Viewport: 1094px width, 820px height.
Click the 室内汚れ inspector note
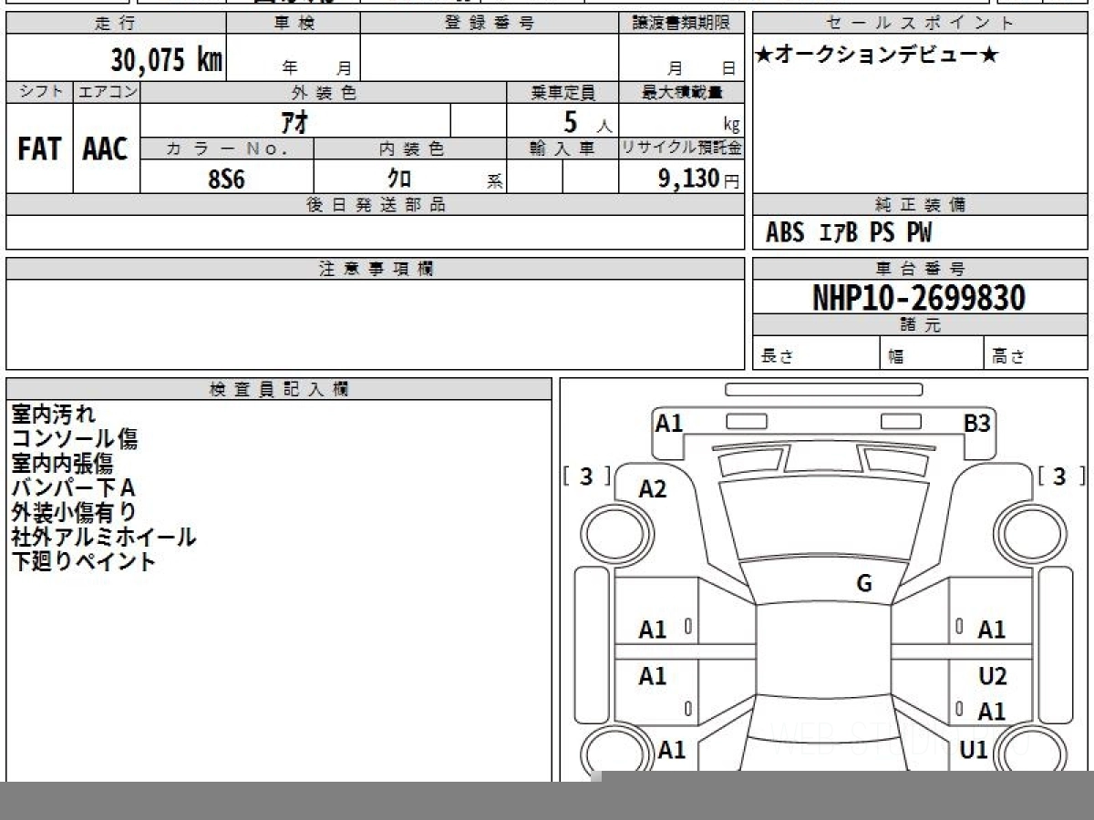point(53,415)
